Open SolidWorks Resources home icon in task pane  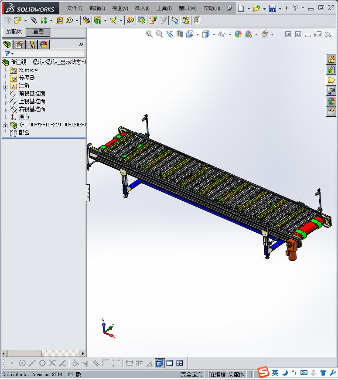click(331, 59)
